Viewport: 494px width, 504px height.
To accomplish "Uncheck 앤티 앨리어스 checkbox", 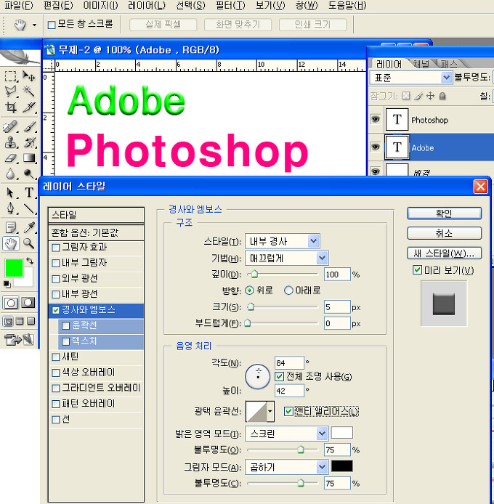I will [288, 412].
